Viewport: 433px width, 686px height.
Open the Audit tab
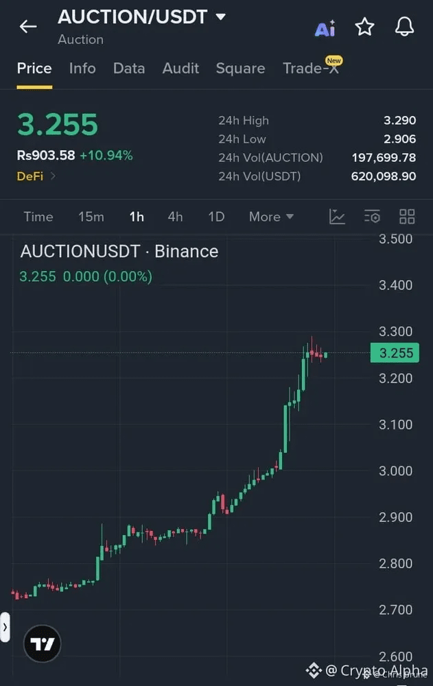(180, 68)
